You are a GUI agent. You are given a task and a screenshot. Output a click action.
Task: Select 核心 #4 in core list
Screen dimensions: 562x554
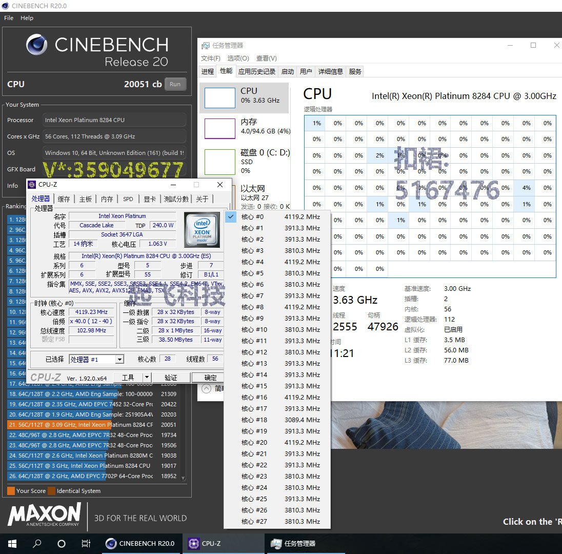click(277, 262)
